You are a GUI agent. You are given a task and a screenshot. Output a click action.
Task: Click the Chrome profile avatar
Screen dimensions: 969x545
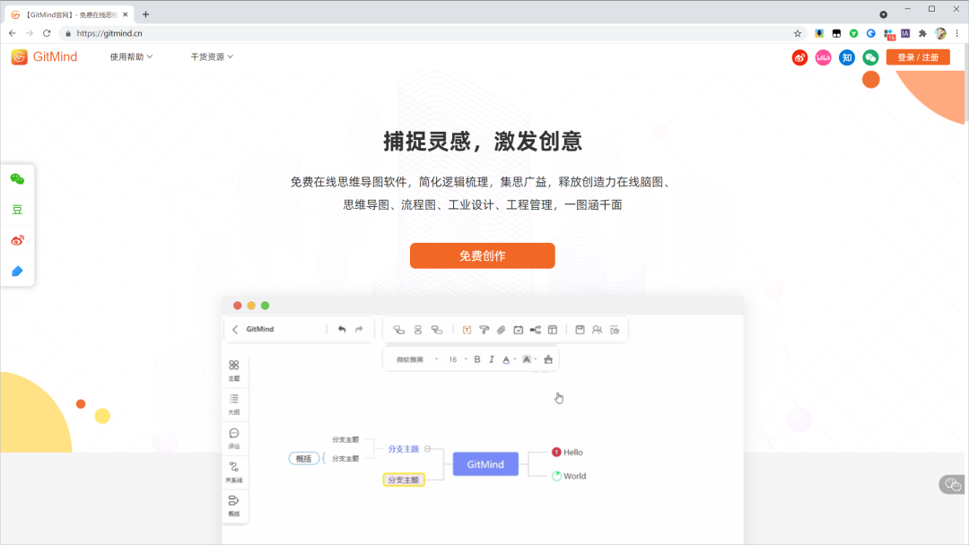pyautogui.click(x=940, y=33)
